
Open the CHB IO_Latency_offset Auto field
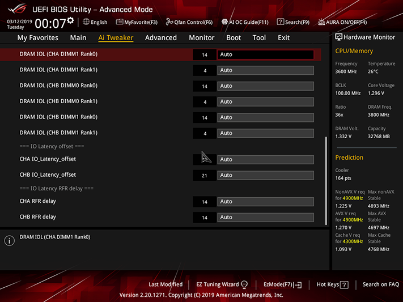265,175
